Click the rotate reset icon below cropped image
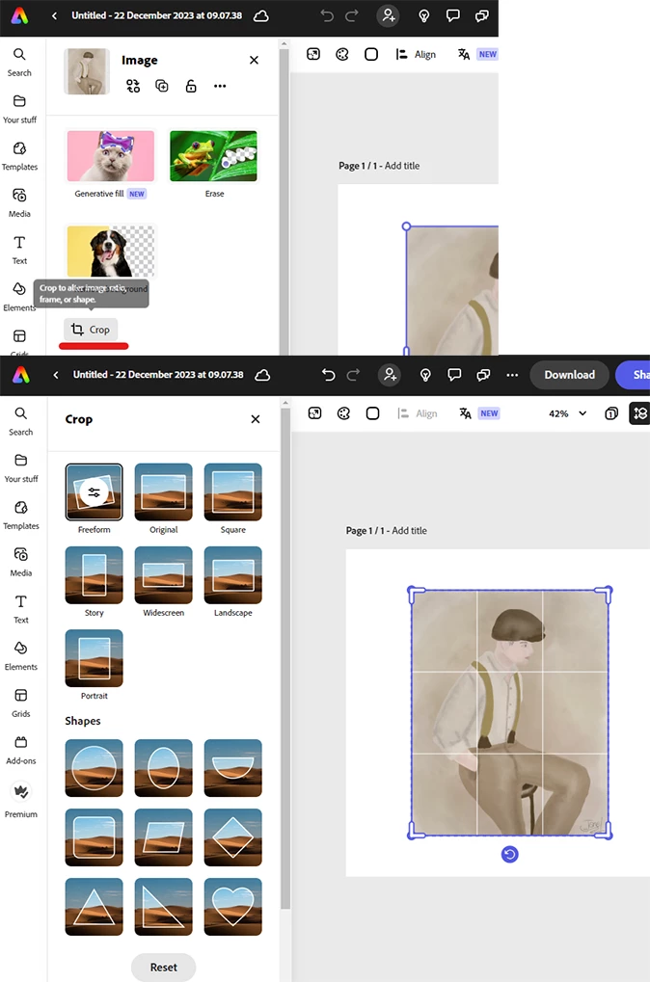 pyautogui.click(x=509, y=854)
